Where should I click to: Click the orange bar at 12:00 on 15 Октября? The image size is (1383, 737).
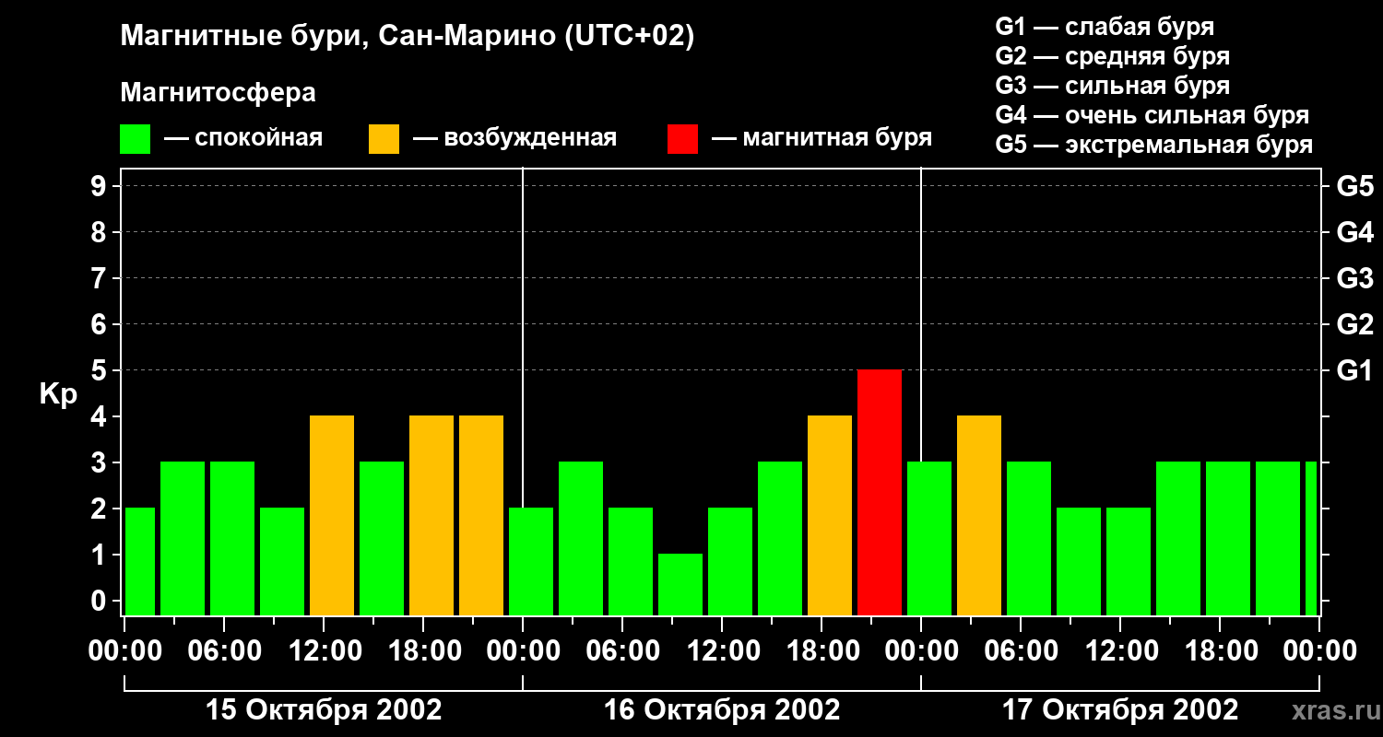click(332, 515)
